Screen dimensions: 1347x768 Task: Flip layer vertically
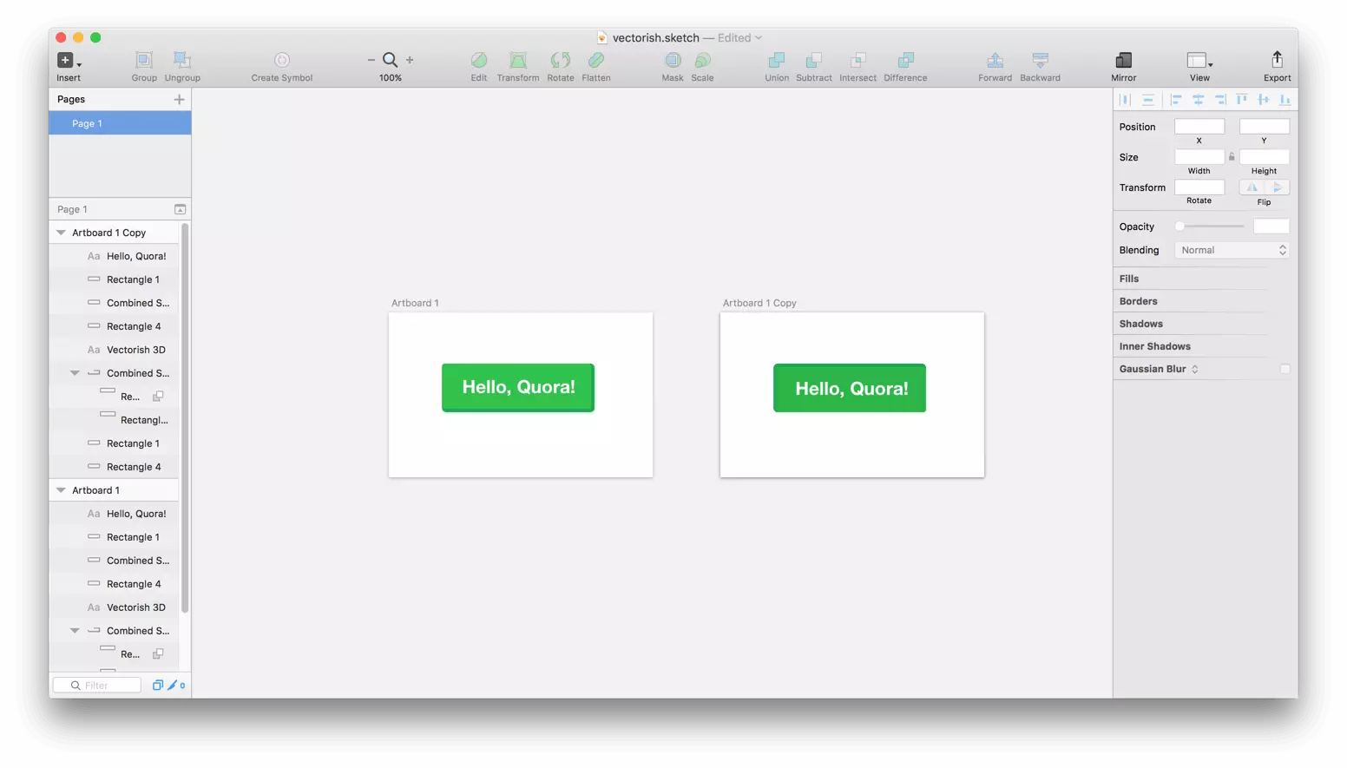click(x=1277, y=187)
